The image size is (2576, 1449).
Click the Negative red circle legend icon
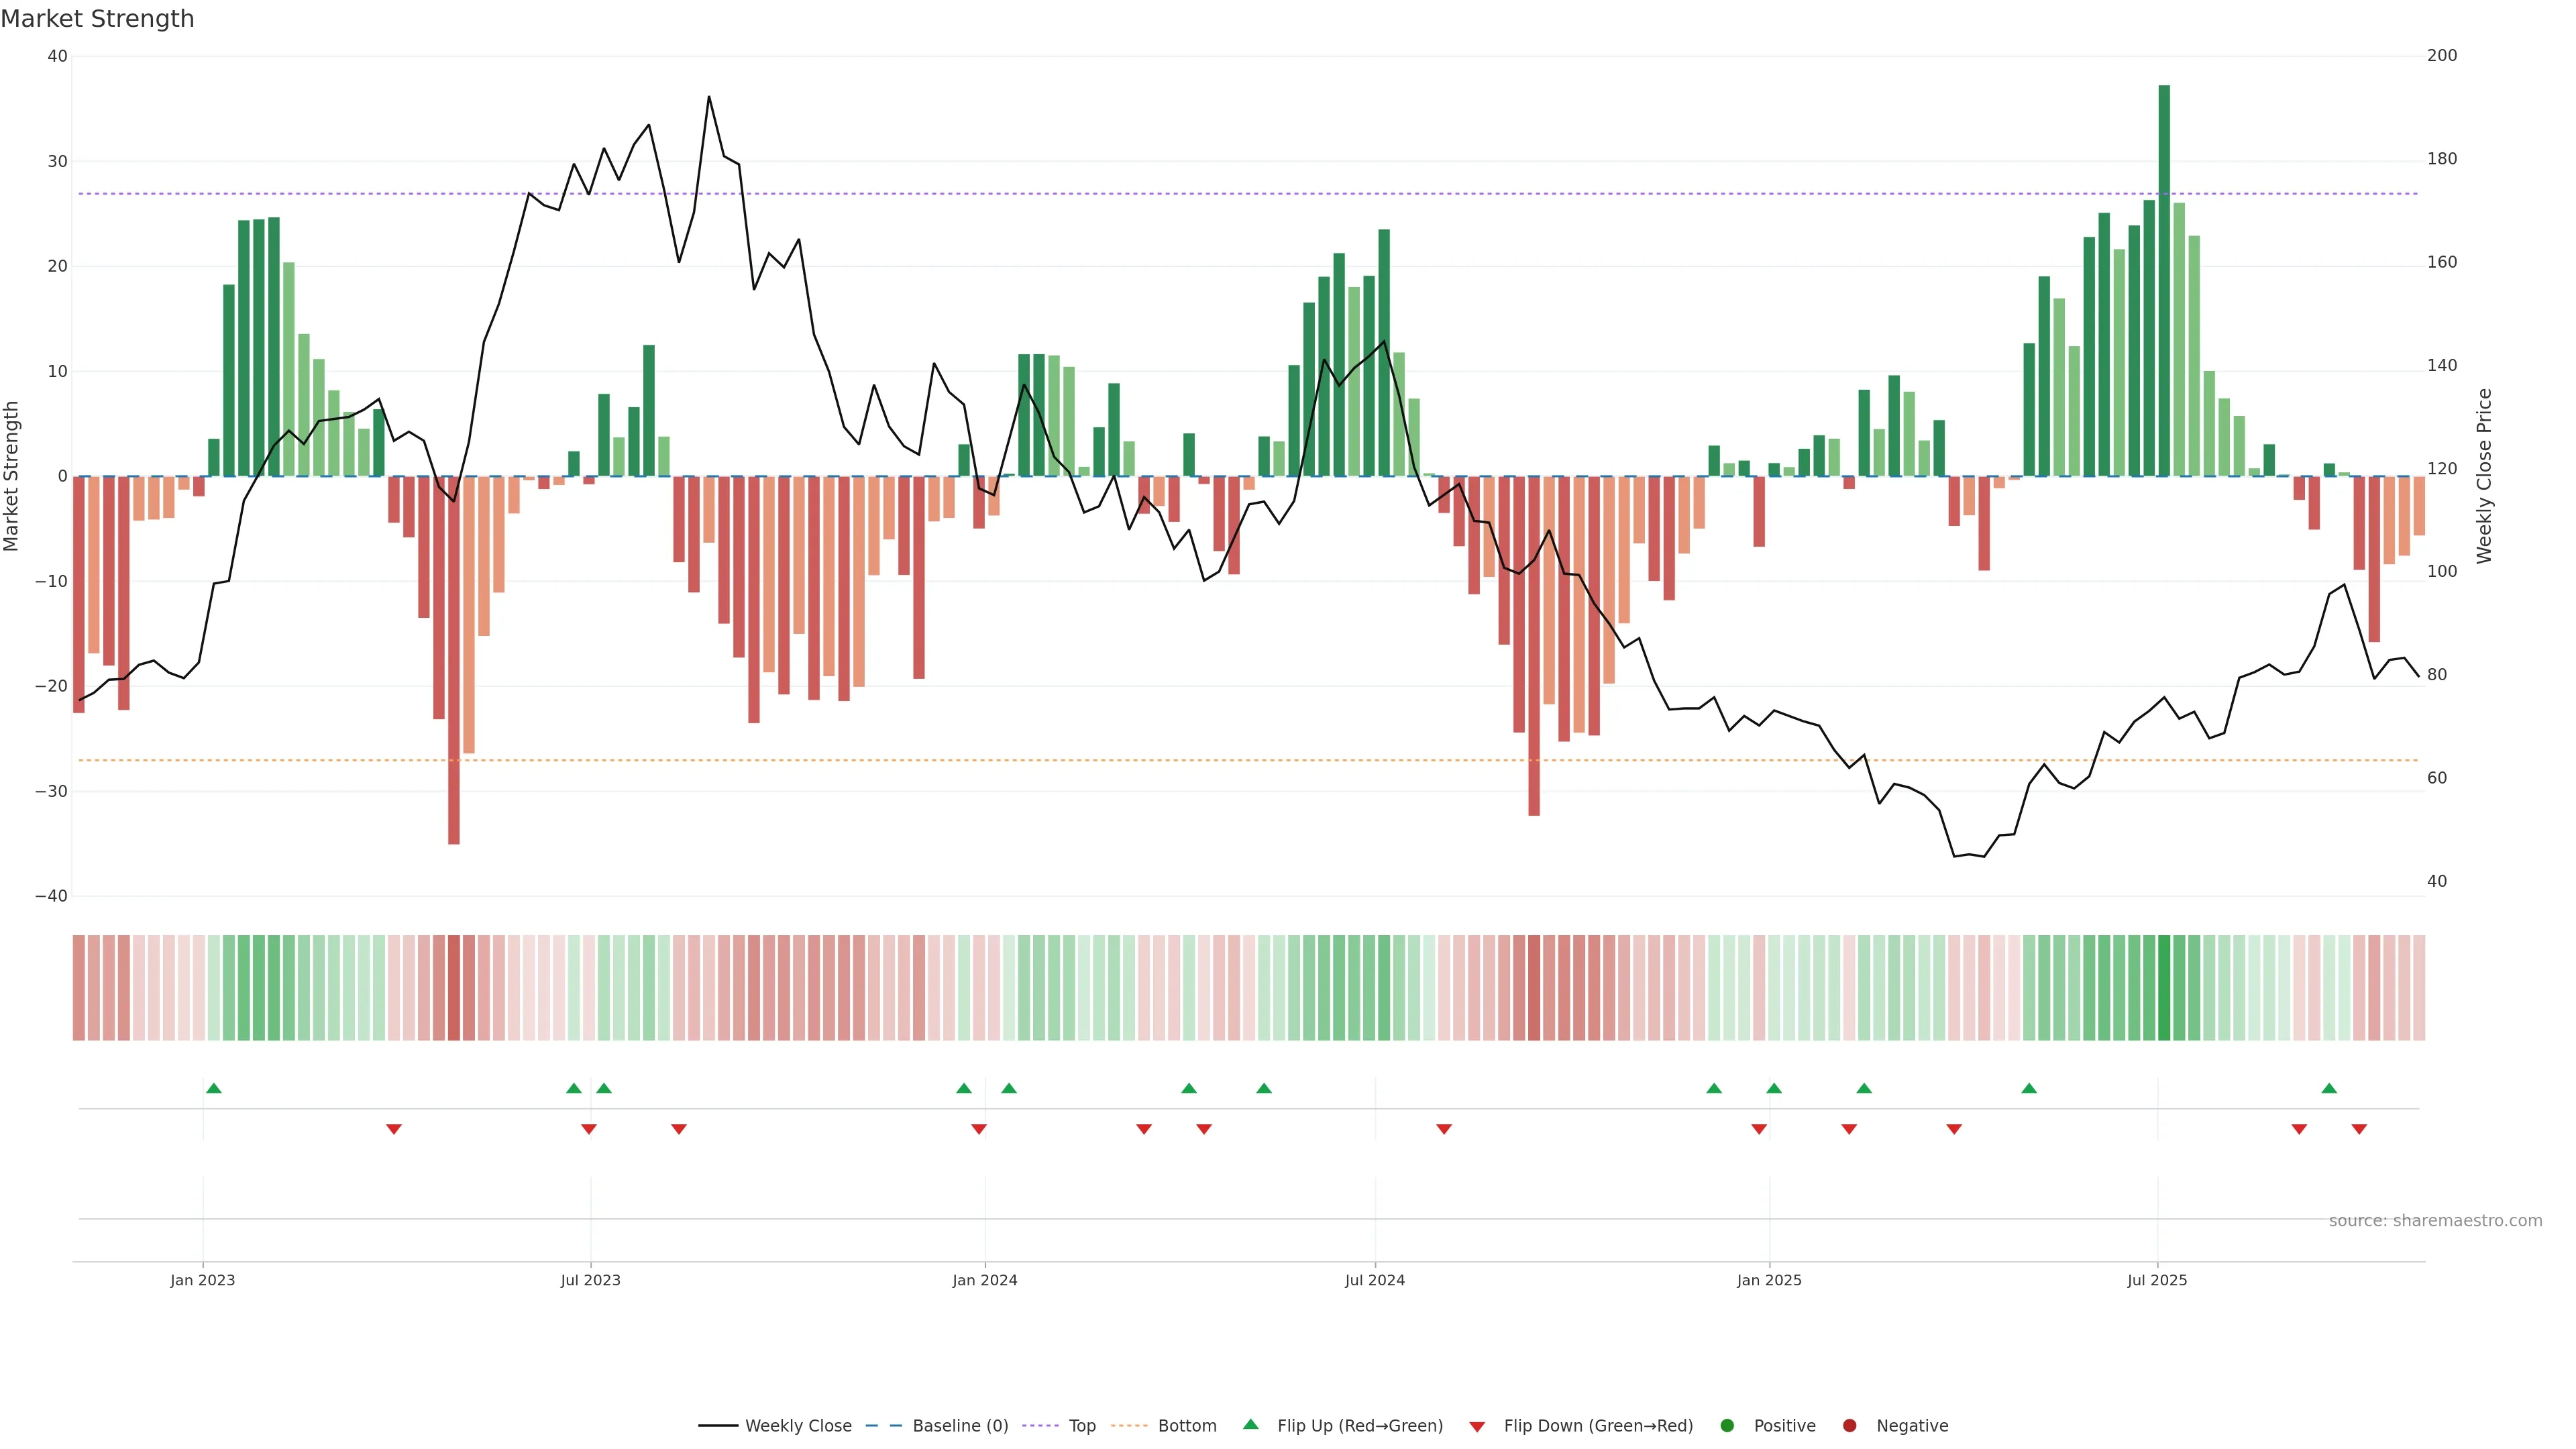click(1849, 1426)
